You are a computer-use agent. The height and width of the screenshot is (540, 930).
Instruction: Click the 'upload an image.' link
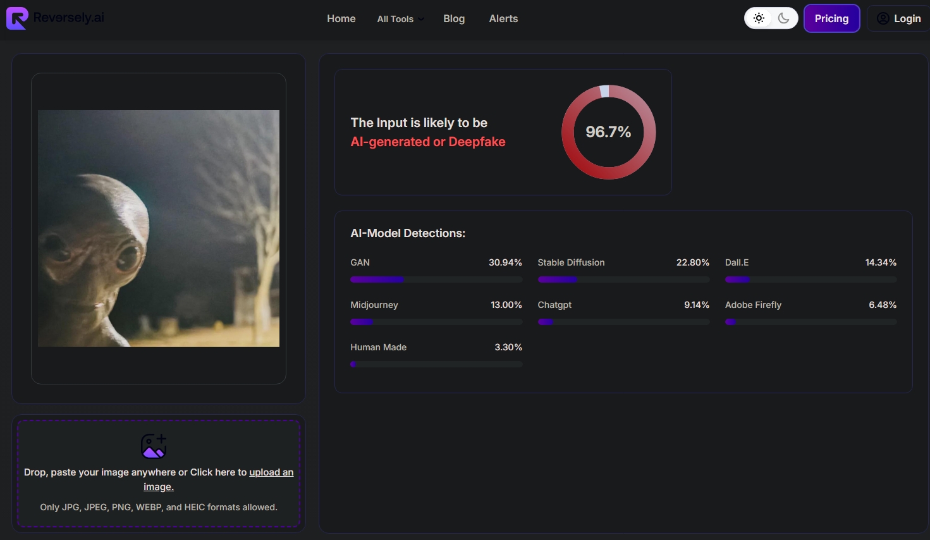(219, 479)
